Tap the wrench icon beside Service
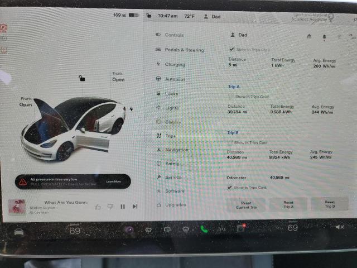 click(159, 177)
